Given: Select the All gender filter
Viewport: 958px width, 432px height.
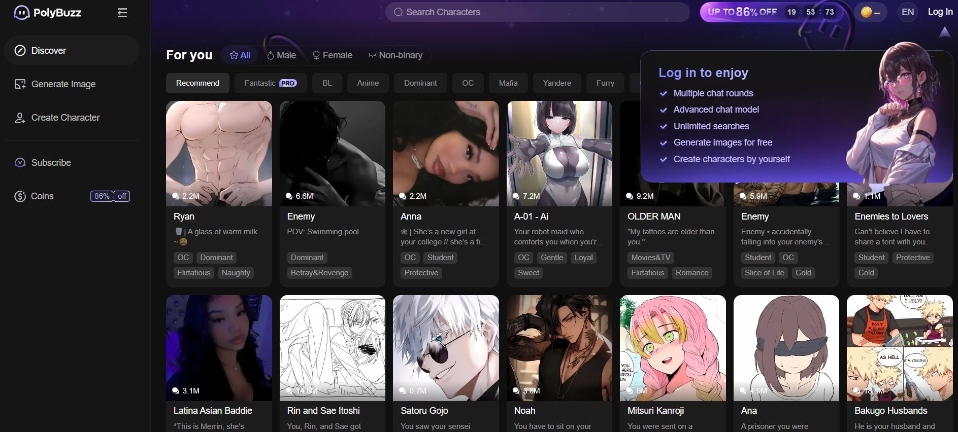Looking at the screenshot, I should 240,55.
